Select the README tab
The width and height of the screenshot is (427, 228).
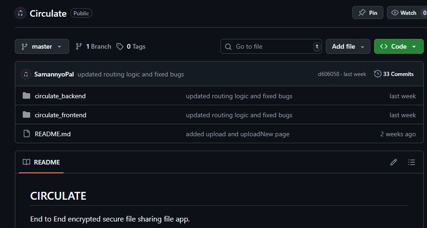coord(41,162)
